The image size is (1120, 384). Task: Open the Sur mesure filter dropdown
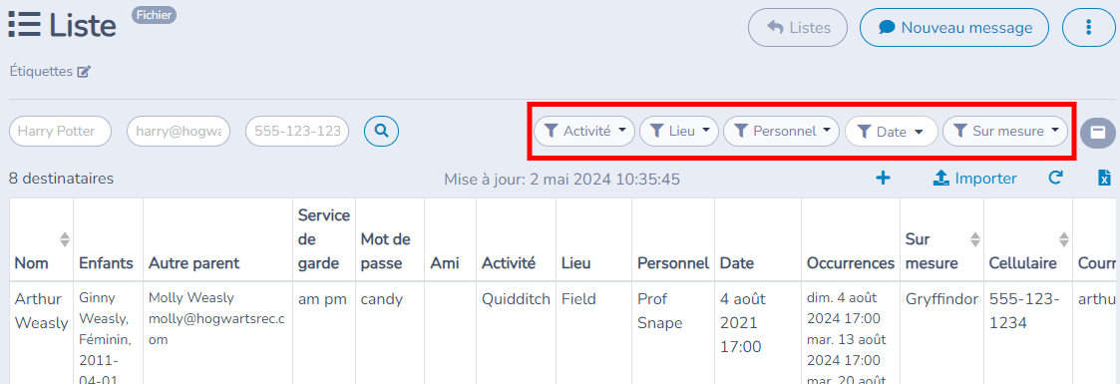point(1005,132)
